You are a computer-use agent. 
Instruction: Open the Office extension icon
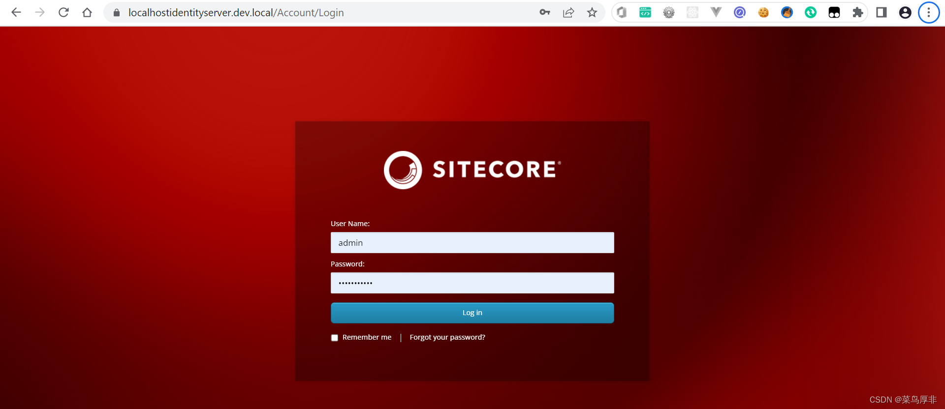click(x=622, y=12)
